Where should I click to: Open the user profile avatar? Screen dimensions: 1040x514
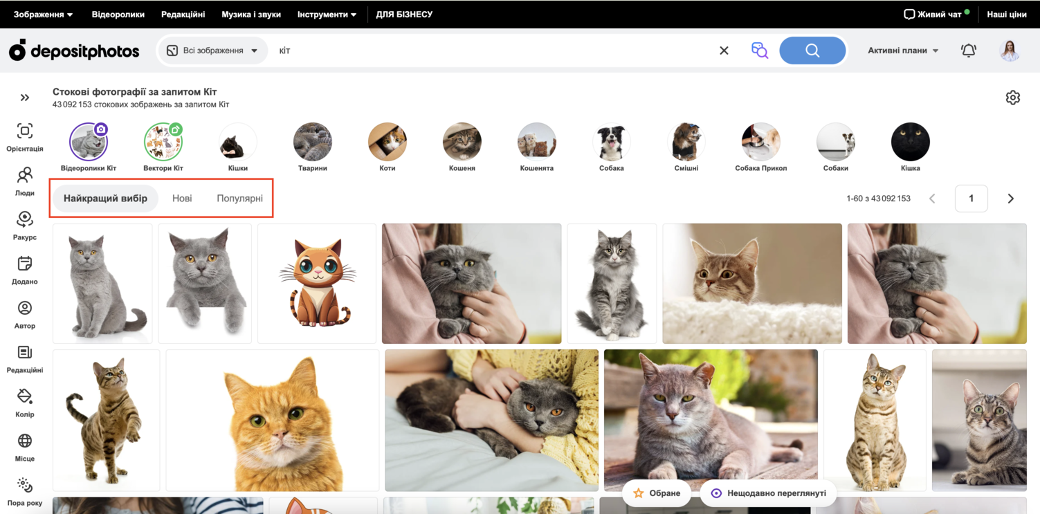point(1010,51)
